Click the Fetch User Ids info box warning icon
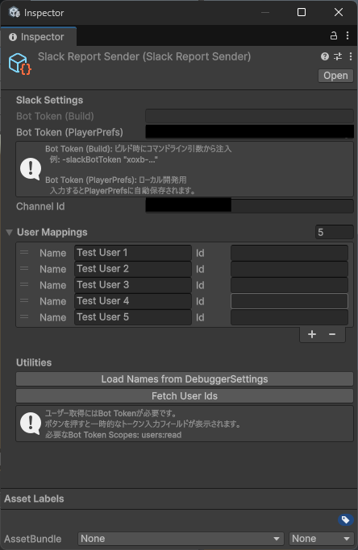 31,424
